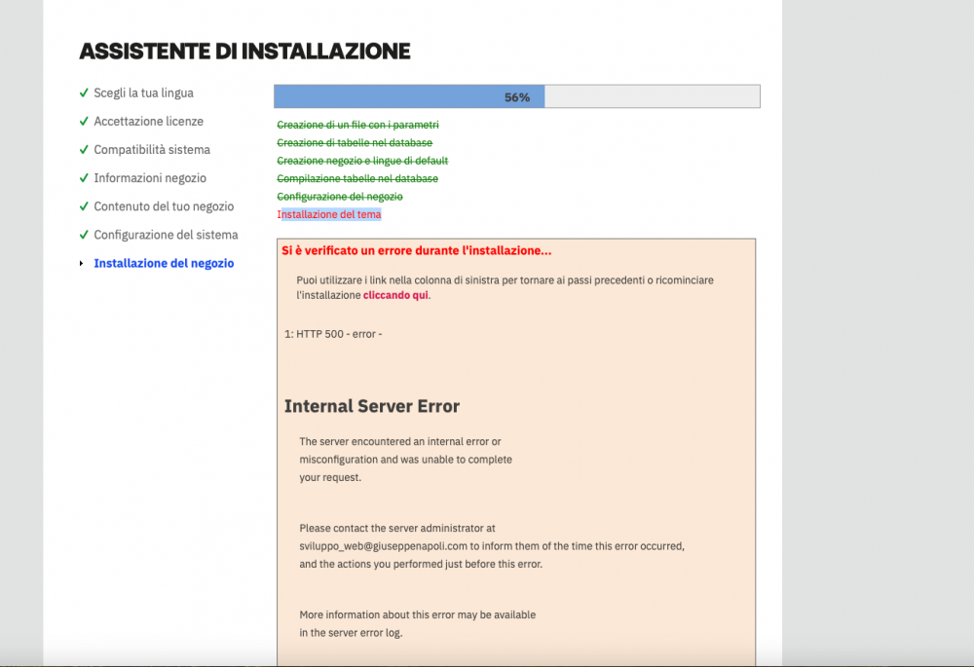Image resolution: width=974 pixels, height=667 pixels.
Task: Select the highlighted "Installazione del tema" entry
Action: click(330, 214)
